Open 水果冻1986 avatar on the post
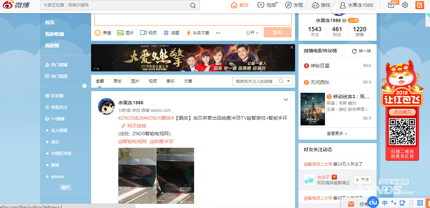 tap(106, 106)
